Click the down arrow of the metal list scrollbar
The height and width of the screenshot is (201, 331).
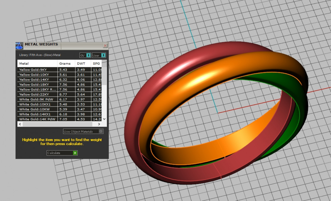click(x=104, y=119)
